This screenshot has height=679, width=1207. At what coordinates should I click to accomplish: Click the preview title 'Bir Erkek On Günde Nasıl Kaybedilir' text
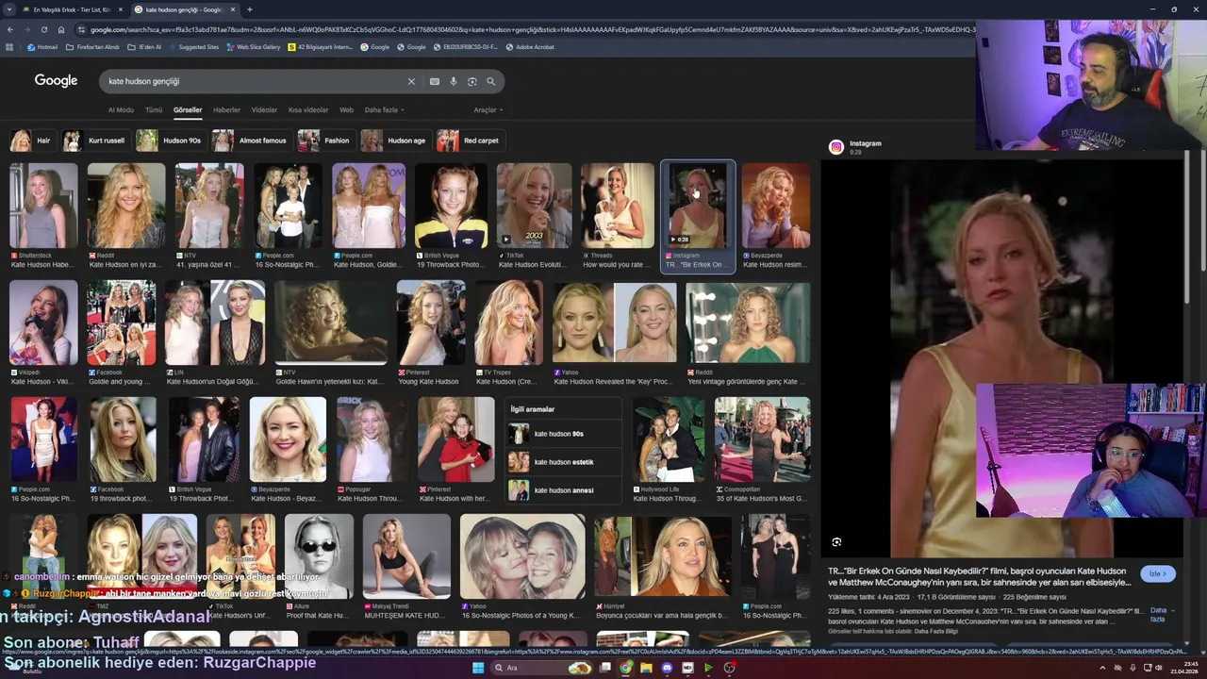(x=978, y=577)
